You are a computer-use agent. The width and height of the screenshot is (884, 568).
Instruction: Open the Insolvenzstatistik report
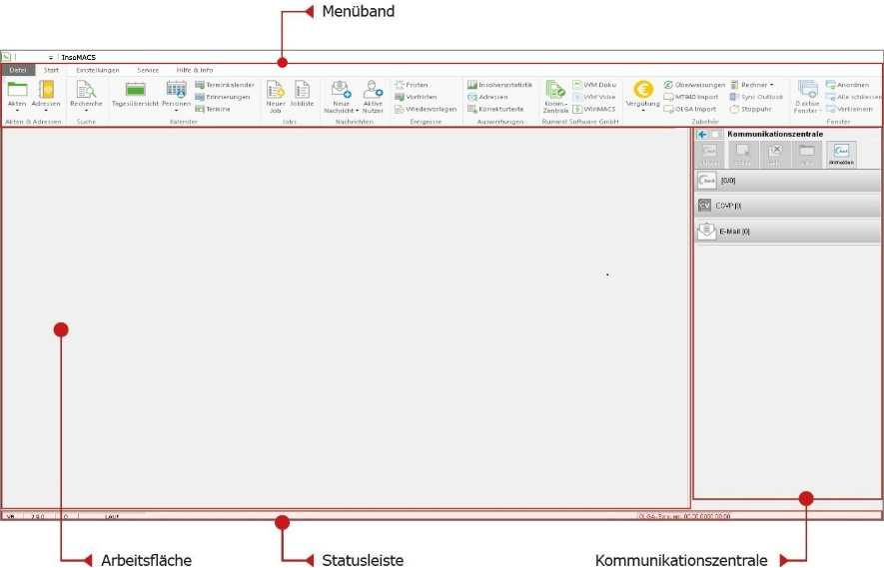coord(499,85)
